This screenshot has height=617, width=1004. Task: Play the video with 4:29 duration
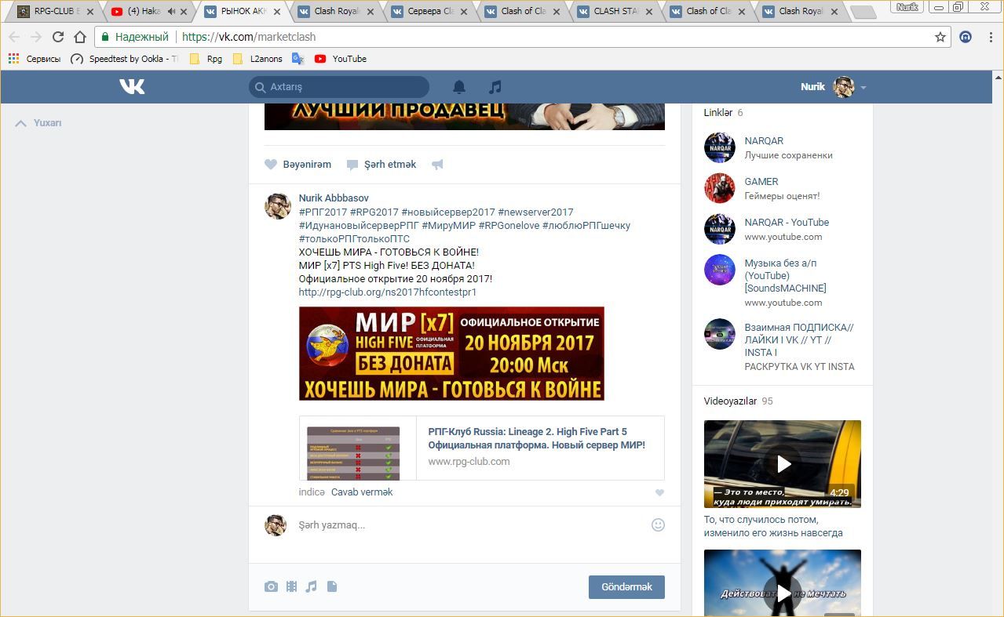(783, 463)
